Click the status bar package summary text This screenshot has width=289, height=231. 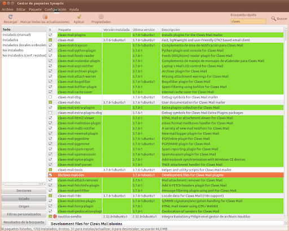[84, 229]
